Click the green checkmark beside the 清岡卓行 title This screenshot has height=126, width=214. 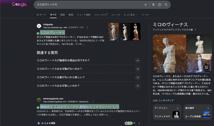(38, 108)
